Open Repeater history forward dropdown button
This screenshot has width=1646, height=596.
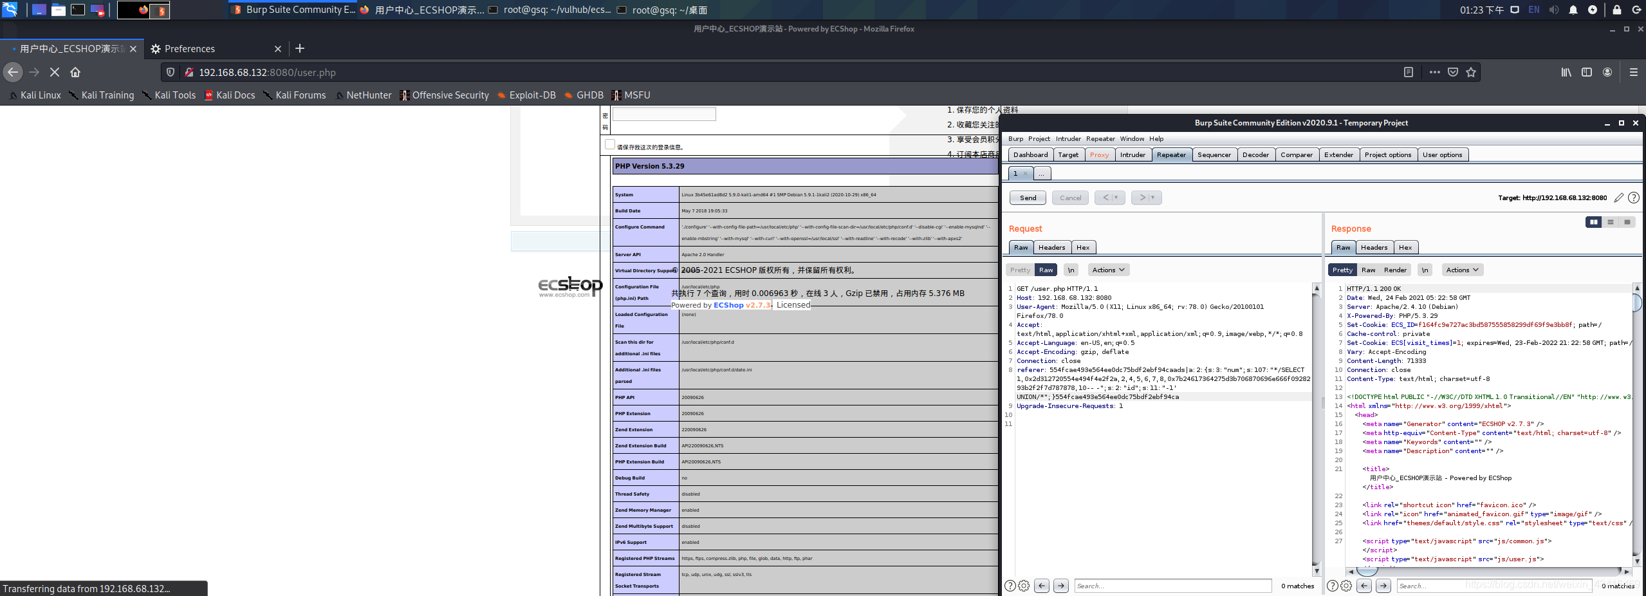(x=1147, y=198)
